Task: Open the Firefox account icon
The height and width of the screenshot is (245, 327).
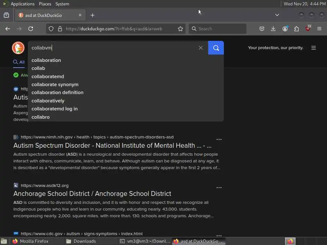Action: (x=285, y=29)
